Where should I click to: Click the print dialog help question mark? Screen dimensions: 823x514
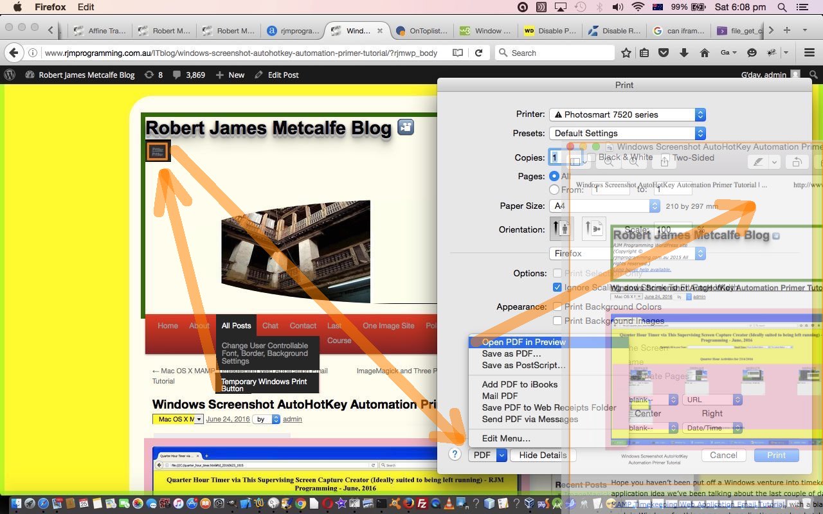coord(455,454)
